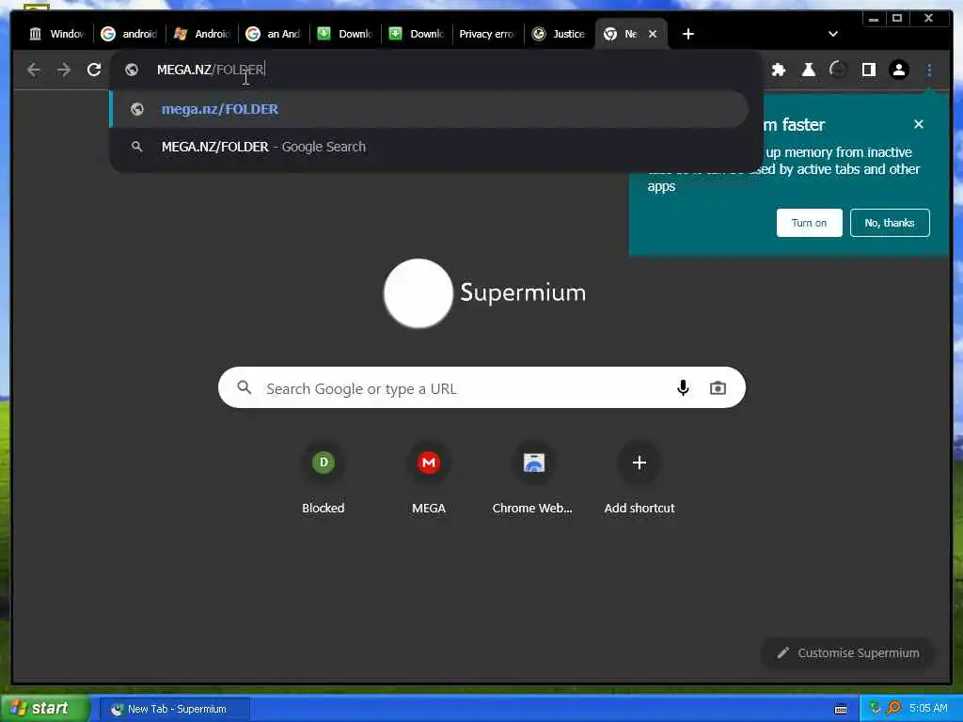Start voice search with microphone icon
The image size is (963, 722).
click(x=683, y=388)
